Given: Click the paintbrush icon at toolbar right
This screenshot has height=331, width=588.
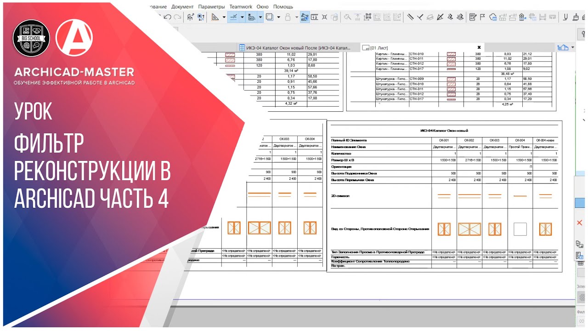Looking at the screenshot, I should pyautogui.click(x=575, y=17).
